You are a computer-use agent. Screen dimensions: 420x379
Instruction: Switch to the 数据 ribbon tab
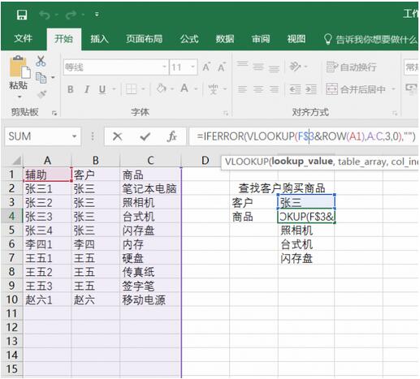225,39
